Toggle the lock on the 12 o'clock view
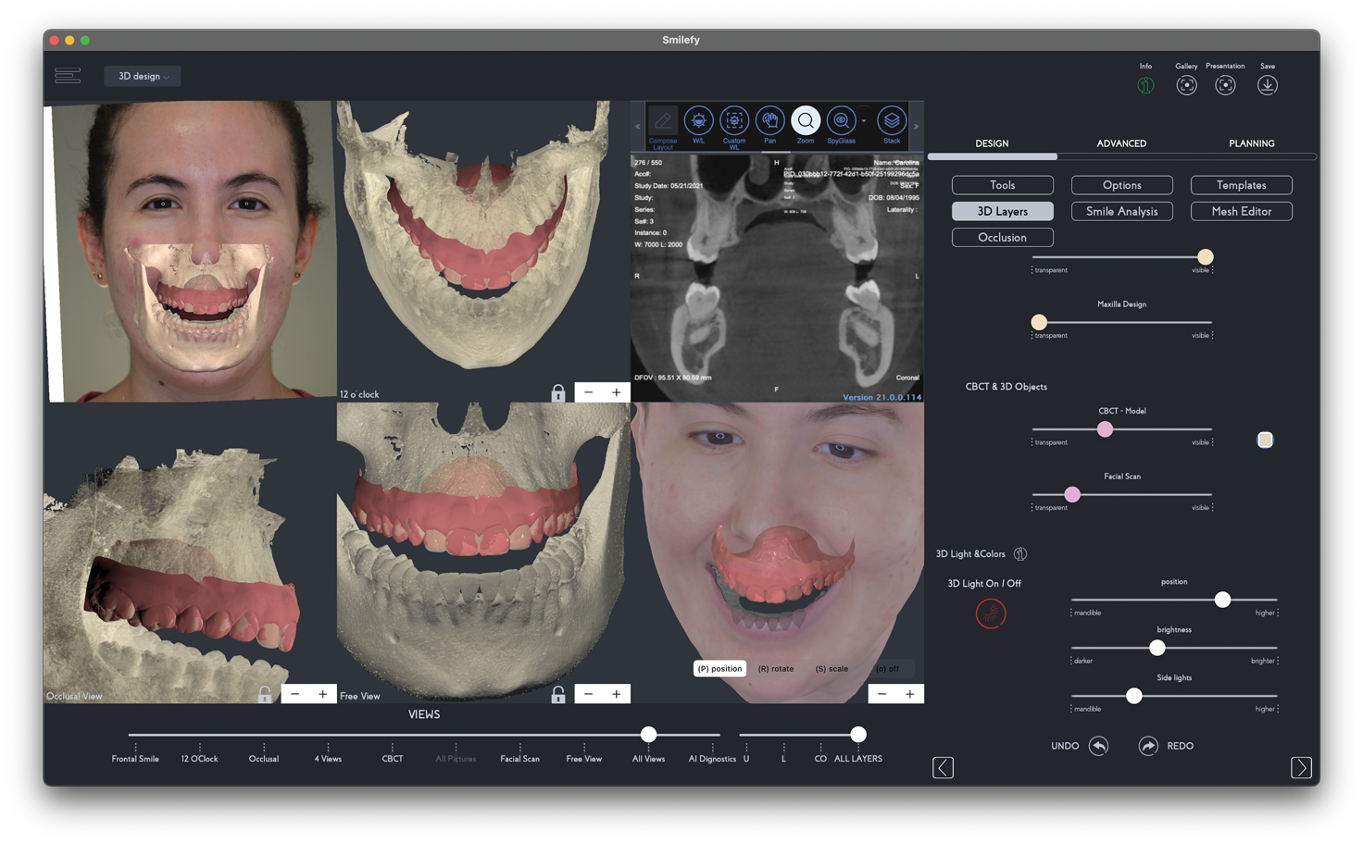The height and width of the screenshot is (843, 1363). pos(557,393)
